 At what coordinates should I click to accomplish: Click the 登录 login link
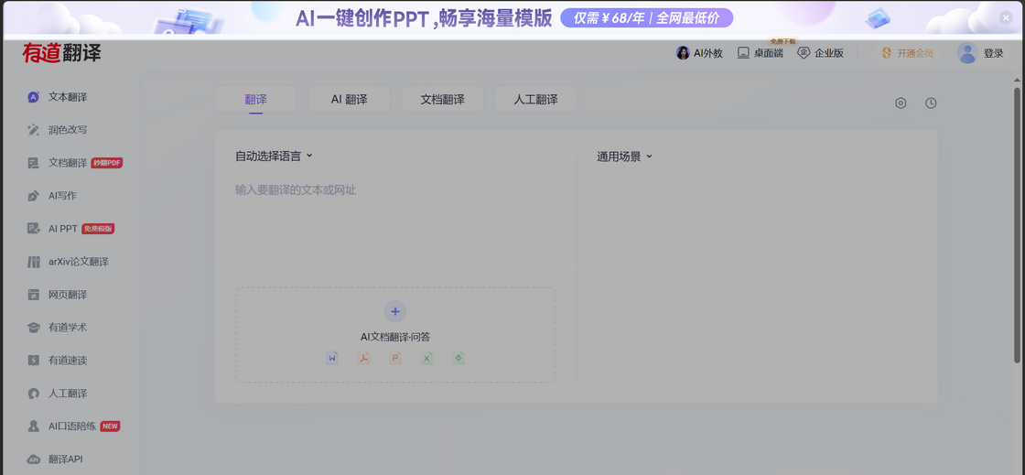pyautogui.click(x=993, y=54)
